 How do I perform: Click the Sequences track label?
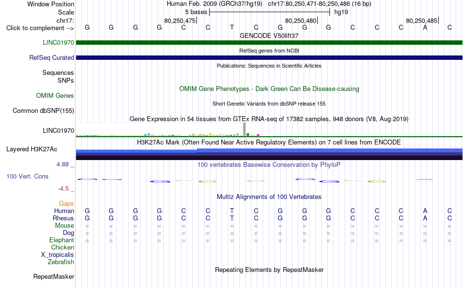58,73
